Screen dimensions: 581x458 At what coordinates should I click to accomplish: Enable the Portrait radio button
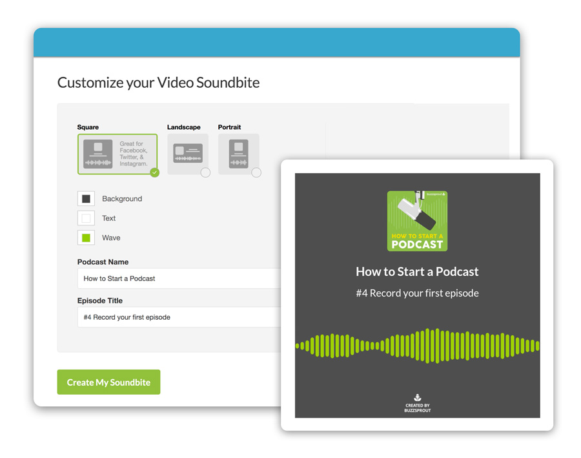(256, 172)
